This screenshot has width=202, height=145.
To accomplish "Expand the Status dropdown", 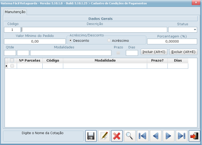I will click(195, 30).
